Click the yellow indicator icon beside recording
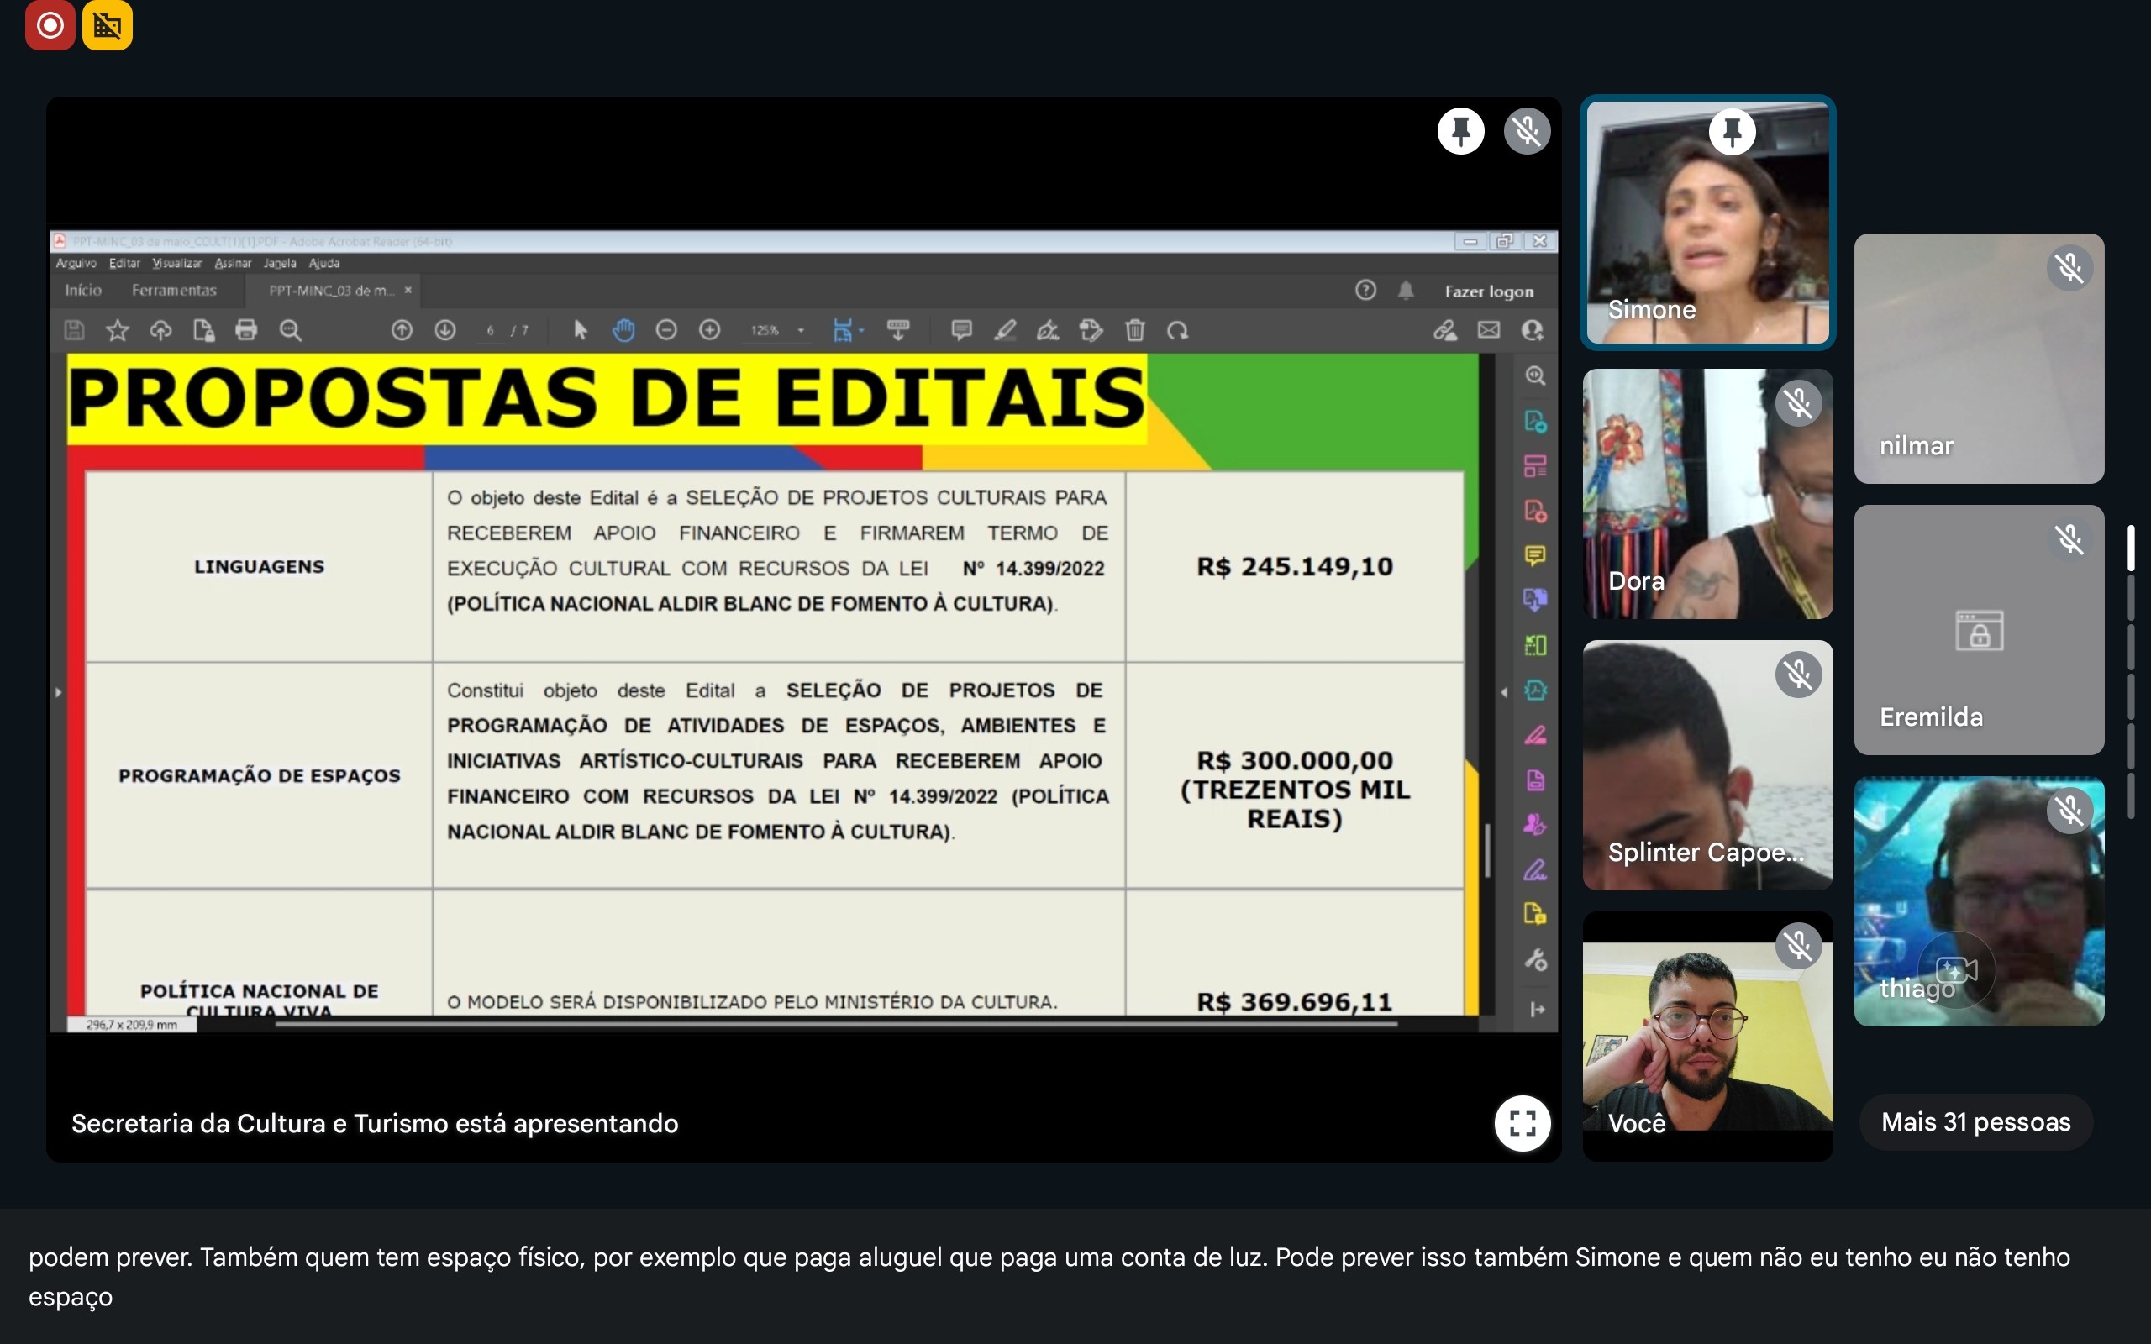 click(x=107, y=25)
